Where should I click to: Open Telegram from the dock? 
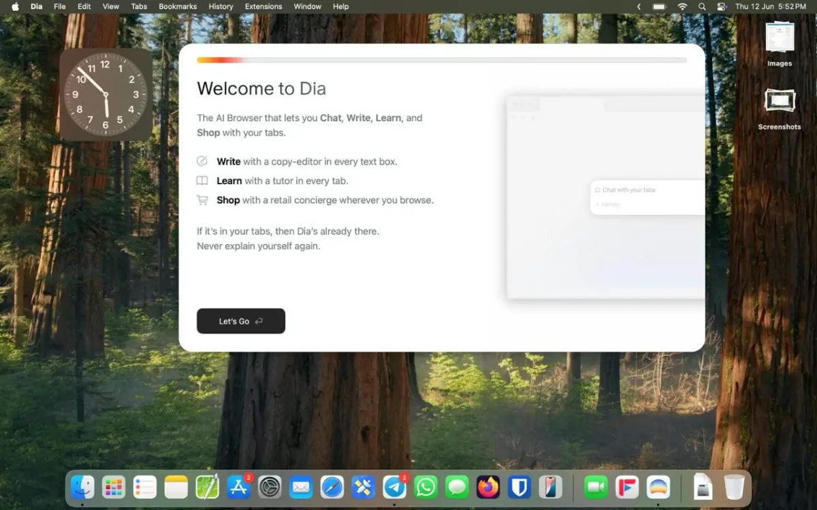coord(395,487)
